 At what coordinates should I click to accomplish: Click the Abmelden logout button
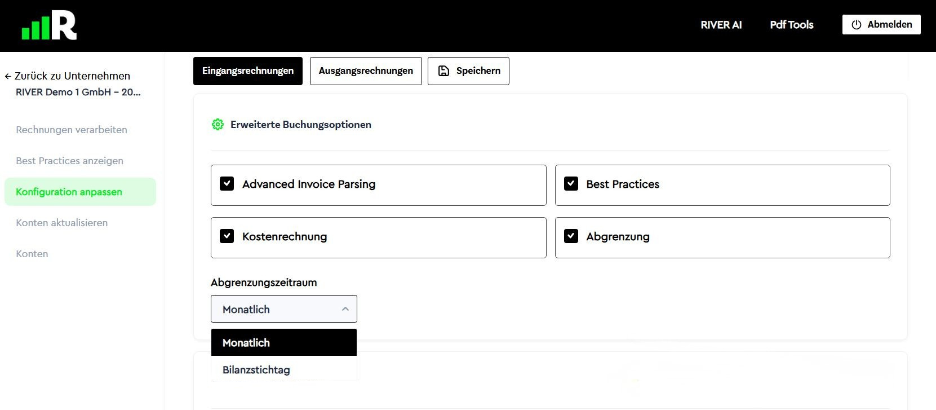(881, 25)
